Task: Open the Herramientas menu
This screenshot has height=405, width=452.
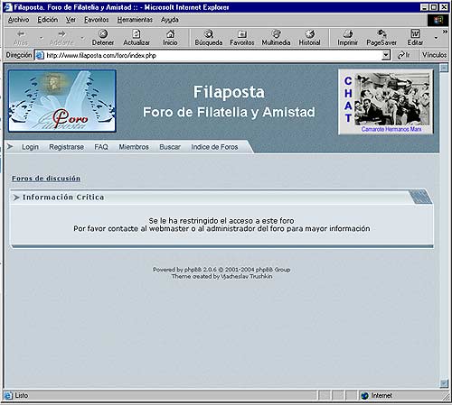Action: 135,20
